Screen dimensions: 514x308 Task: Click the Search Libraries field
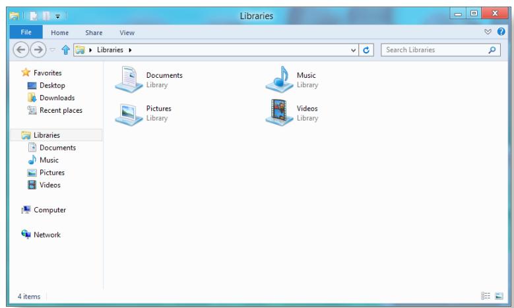point(441,50)
